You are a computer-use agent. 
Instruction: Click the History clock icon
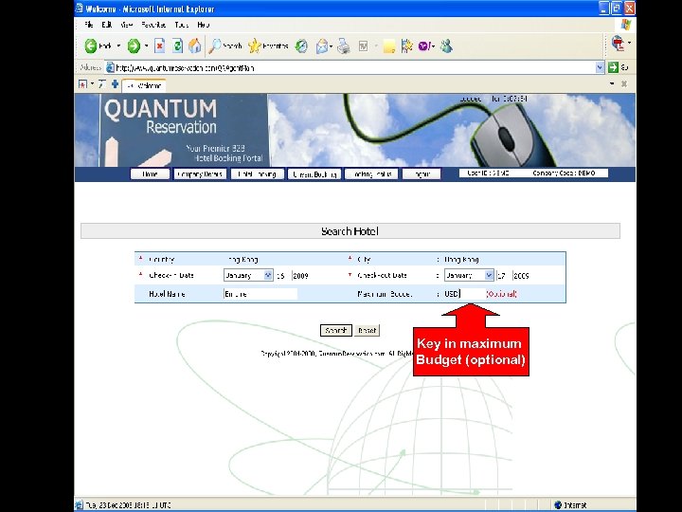(x=301, y=46)
